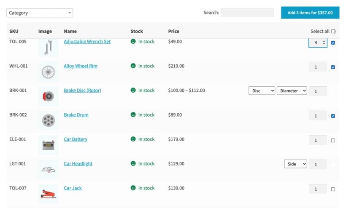Screen dimensions: 346x208
Task: Check the Car Battery row checkbox
Action: 333,141
